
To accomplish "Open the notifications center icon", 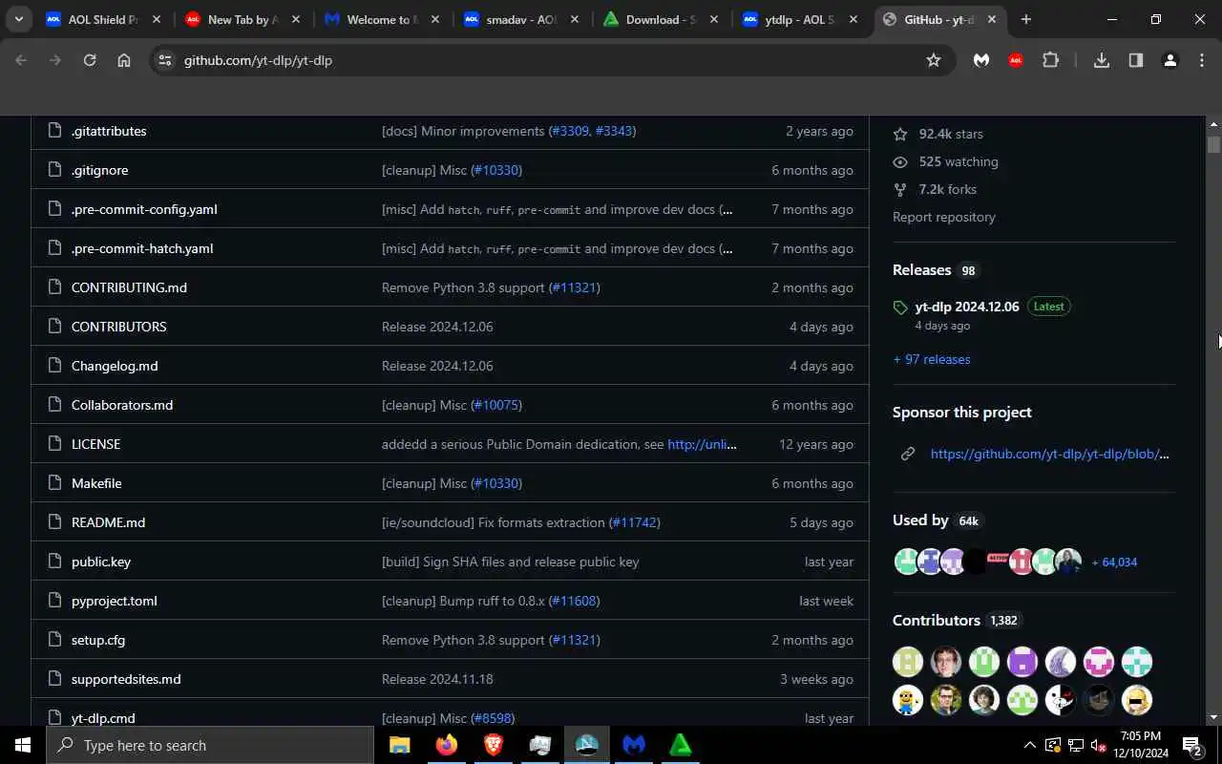I will (1191, 745).
